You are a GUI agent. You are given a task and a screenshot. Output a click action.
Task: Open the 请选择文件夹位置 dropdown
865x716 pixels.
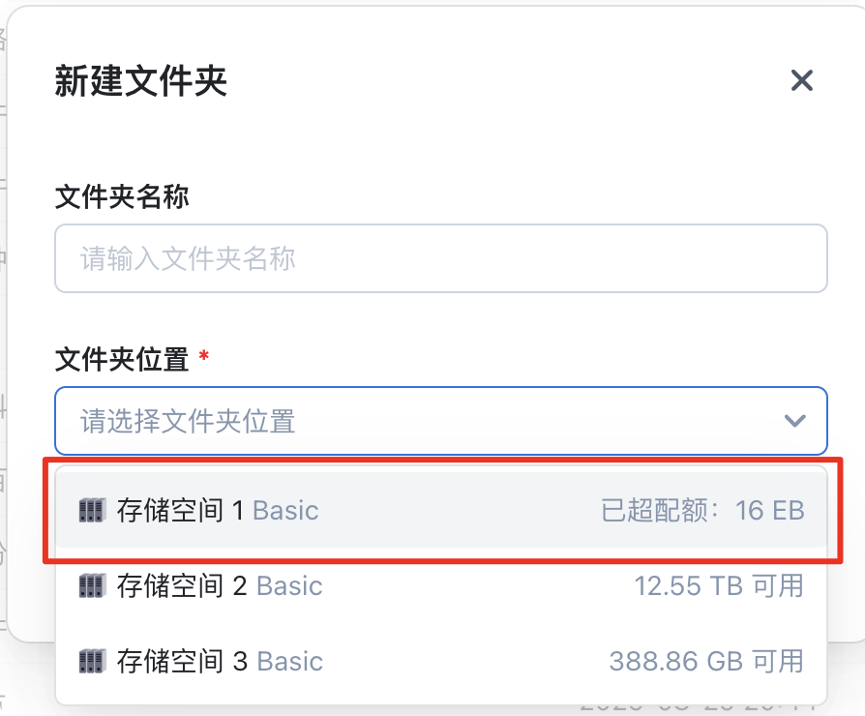click(x=426, y=421)
